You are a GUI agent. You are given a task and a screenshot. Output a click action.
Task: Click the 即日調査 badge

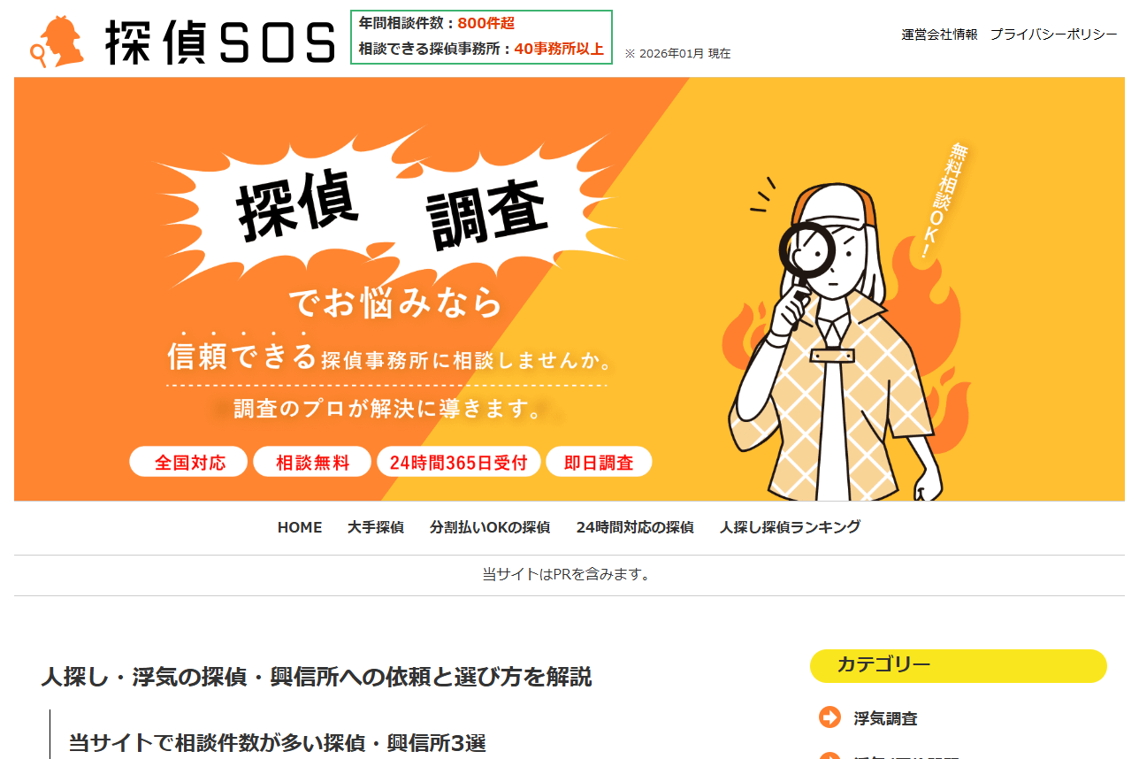click(x=599, y=462)
